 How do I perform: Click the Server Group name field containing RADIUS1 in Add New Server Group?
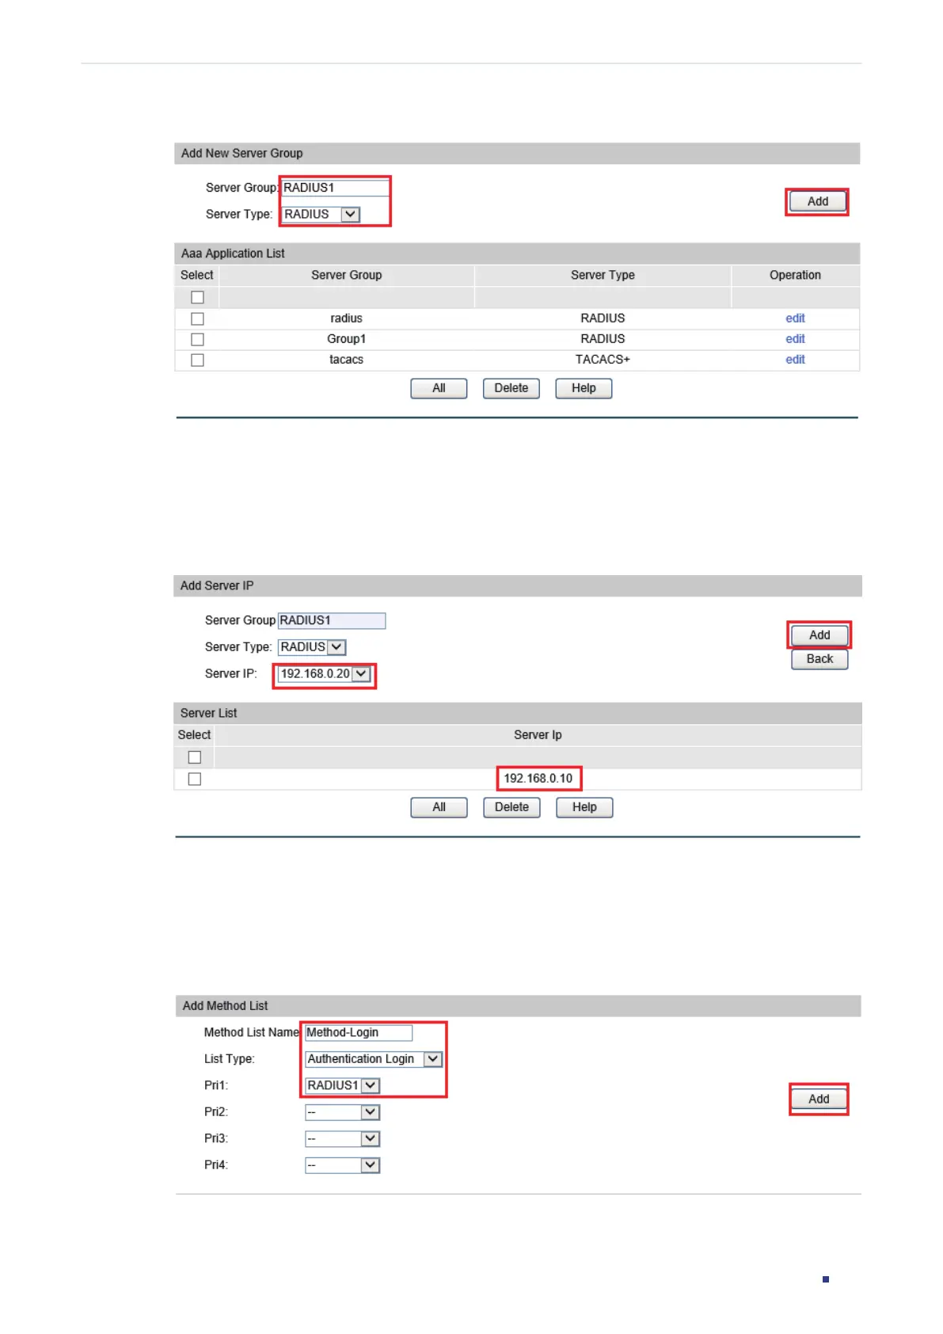pos(336,188)
